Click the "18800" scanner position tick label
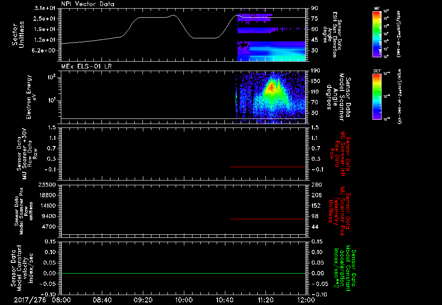Screen dimensions: 442x305 pyautogui.click(x=47, y=195)
